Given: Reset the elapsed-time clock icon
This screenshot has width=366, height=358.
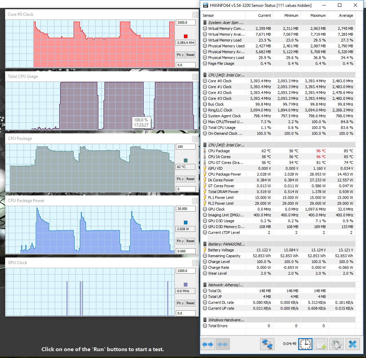Looking at the screenshot, I should (305, 344).
